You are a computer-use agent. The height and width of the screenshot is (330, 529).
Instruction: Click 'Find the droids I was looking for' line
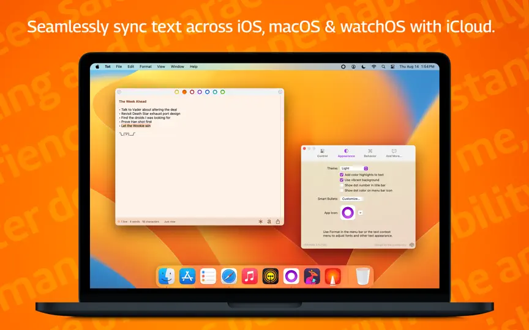click(x=144, y=118)
